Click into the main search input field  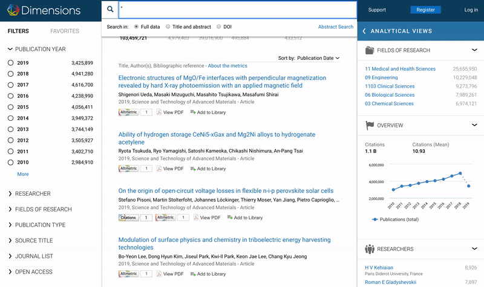[x=236, y=10]
